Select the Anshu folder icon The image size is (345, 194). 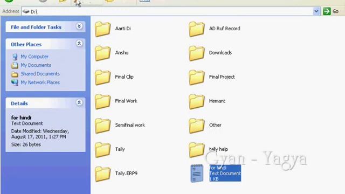(102, 53)
